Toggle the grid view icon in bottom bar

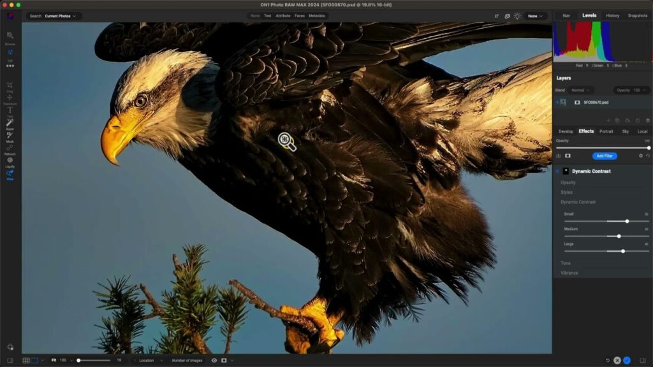(x=26, y=360)
